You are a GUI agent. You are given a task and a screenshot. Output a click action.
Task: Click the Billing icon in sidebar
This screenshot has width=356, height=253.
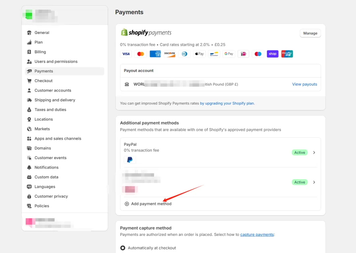(29, 52)
